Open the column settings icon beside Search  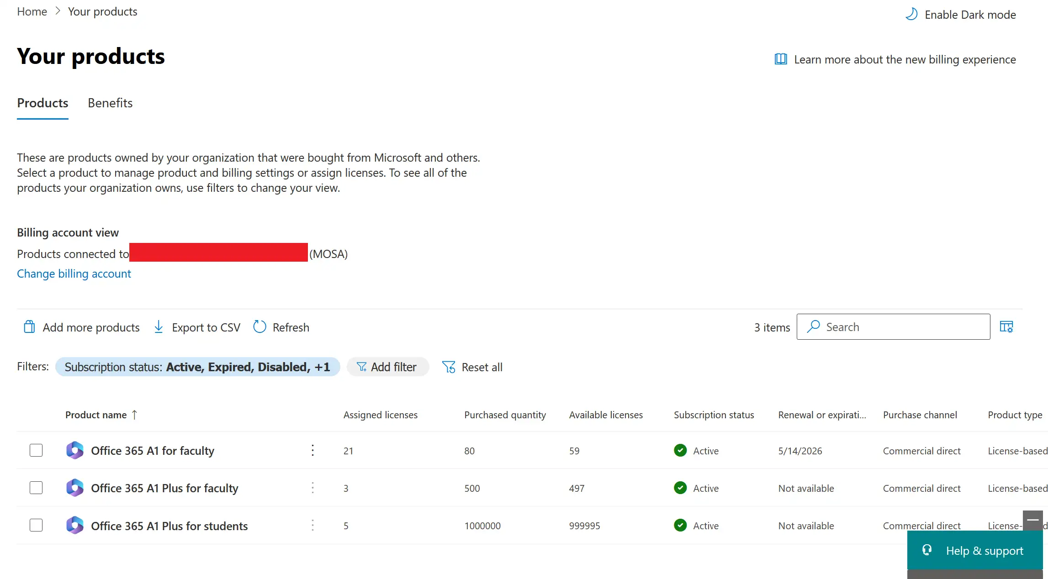(1006, 327)
